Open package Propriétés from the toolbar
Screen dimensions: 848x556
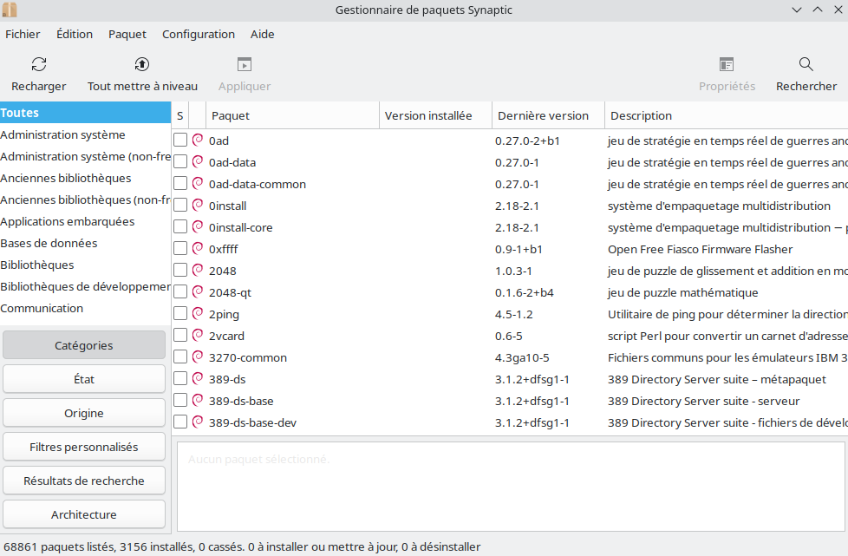point(727,64)
